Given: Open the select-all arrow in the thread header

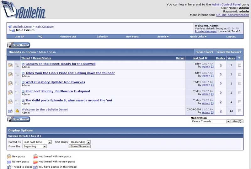Looking at the screenshot, I should tap(239, 58).
